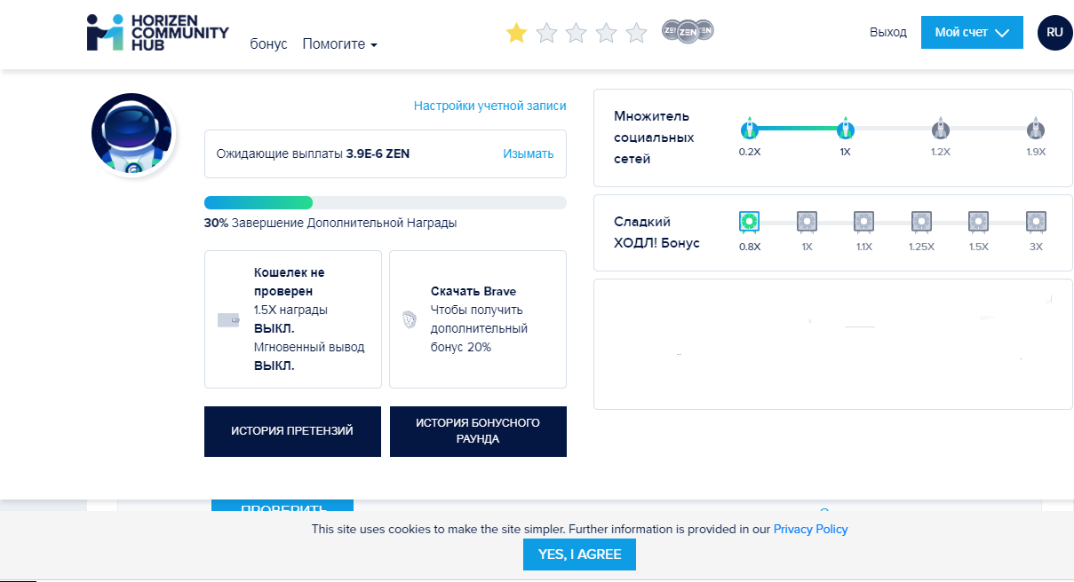Image resolution: width=1074 pixels, height=582 pixels.
Task: Open the RU language selector
Action: 1055,32
